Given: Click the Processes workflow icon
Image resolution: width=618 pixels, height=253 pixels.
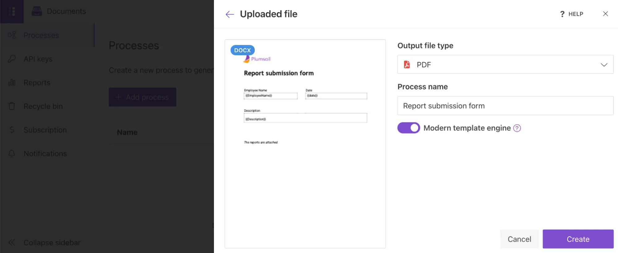Looking at the screenshot, I should tap(12, 35).
